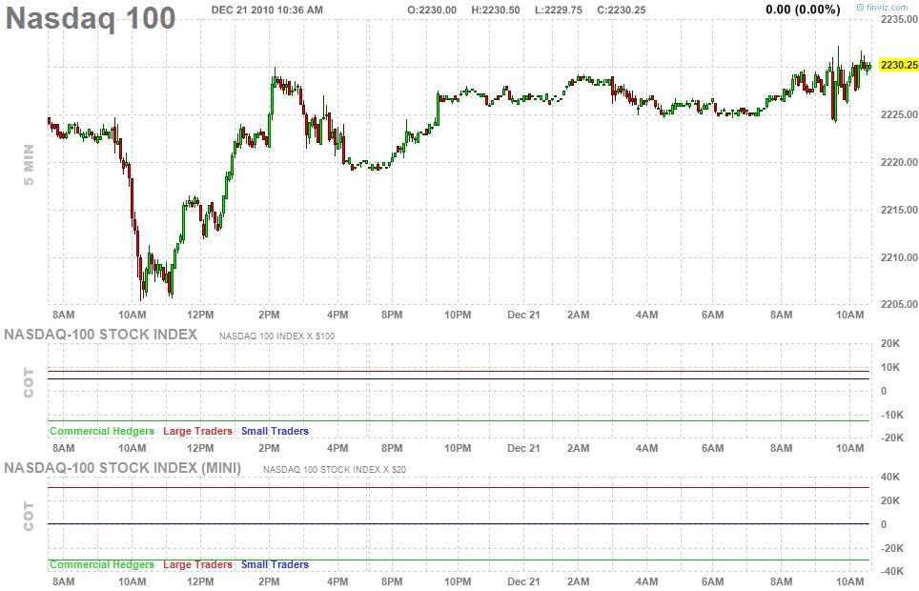Click the 4AM label under the price chart
This screenshot has height=591, width=919.
(x=646, y=315)
